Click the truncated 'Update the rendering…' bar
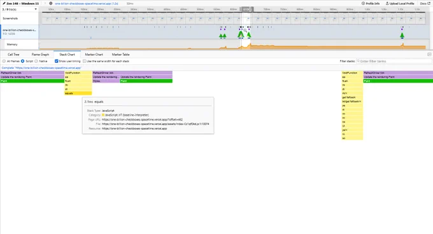 pos(106,77)
